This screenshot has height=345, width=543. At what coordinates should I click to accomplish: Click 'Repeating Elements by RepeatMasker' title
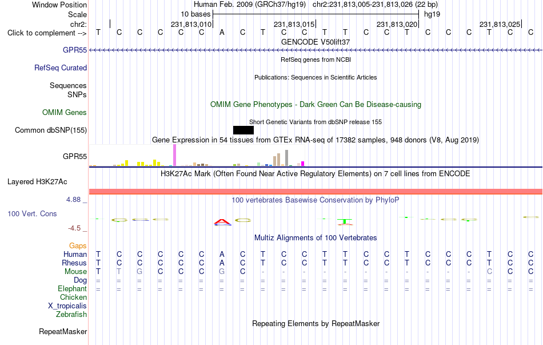[x=316, y=323]
